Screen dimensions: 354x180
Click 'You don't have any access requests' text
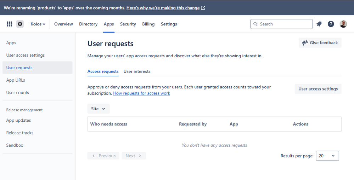tap(214, 145)
